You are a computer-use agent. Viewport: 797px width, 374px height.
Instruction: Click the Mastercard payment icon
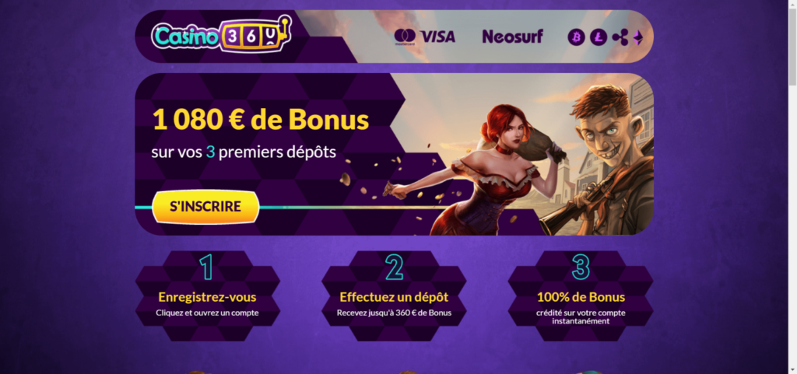(405, 37)
